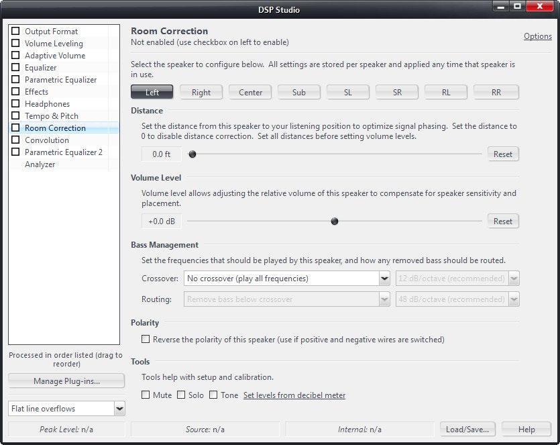Switch to the Center speaker
The image size is (560, 445).
(x=251, y=93)
